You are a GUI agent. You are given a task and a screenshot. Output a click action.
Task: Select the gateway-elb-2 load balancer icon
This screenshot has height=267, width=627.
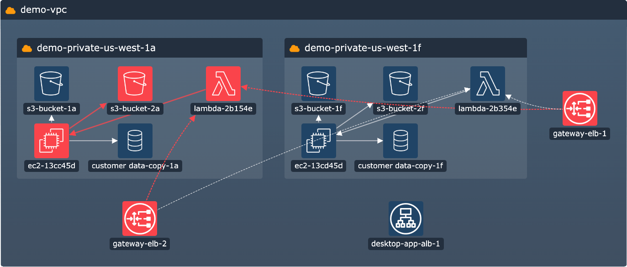coord(140,219)
